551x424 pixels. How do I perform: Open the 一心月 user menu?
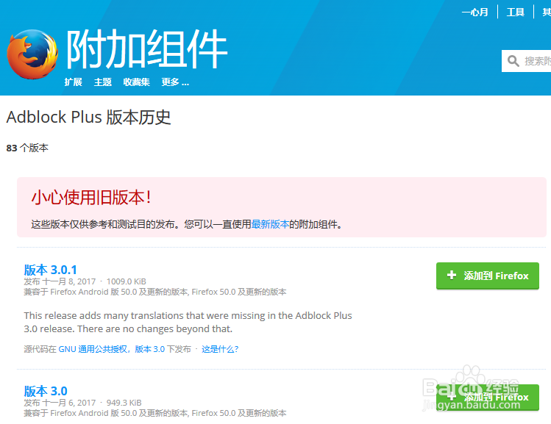[x=474, y=12]
